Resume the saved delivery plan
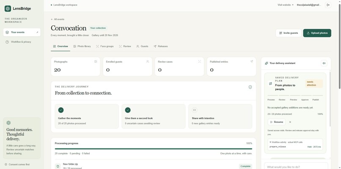This screenshot has height=169, width=341. 277,122
